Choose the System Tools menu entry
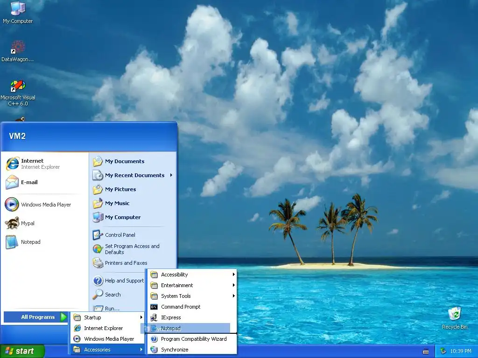This screenshot has height=358, width=478. point(192,296)
